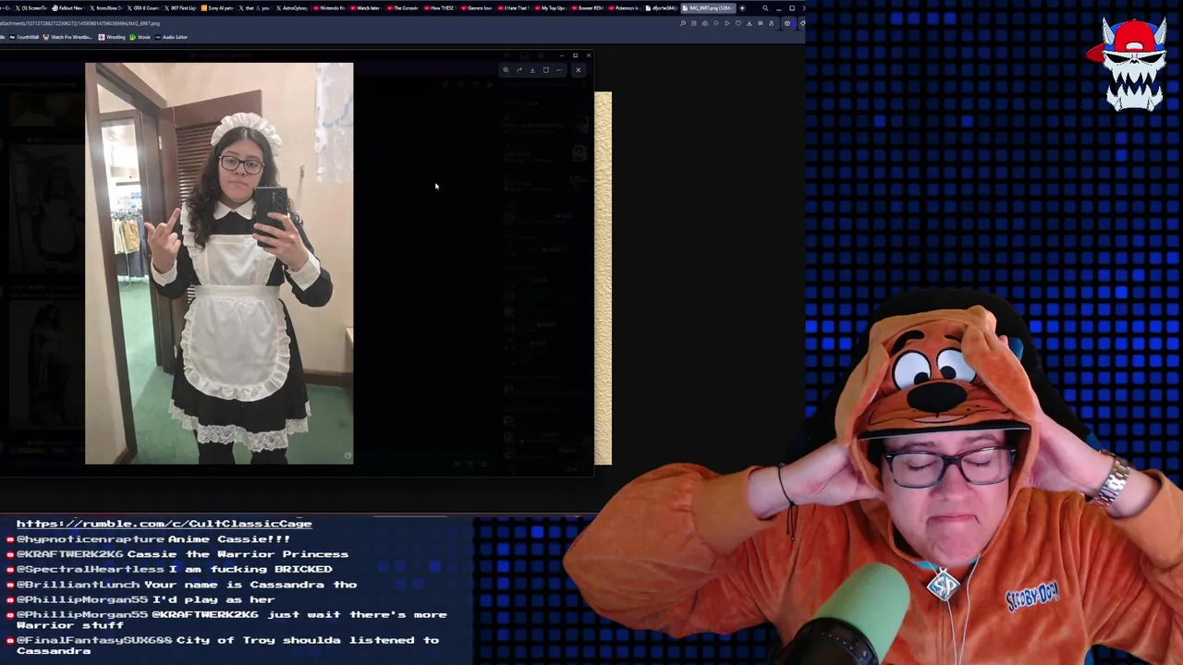Image resolution: width=1183 pixels, height=665 pixels.
Task: Switch to the 007 First Light tab
Action: click(x=181, y=8)
